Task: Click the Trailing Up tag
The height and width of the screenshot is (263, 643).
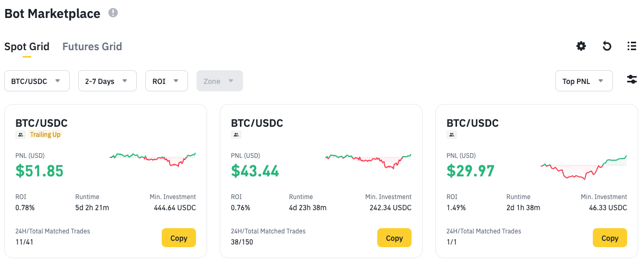Action: click(x=45, y=135)
